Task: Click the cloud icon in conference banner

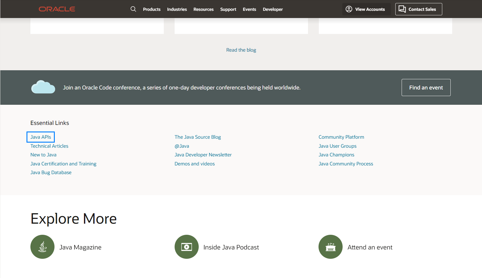Action: point(43,87)
